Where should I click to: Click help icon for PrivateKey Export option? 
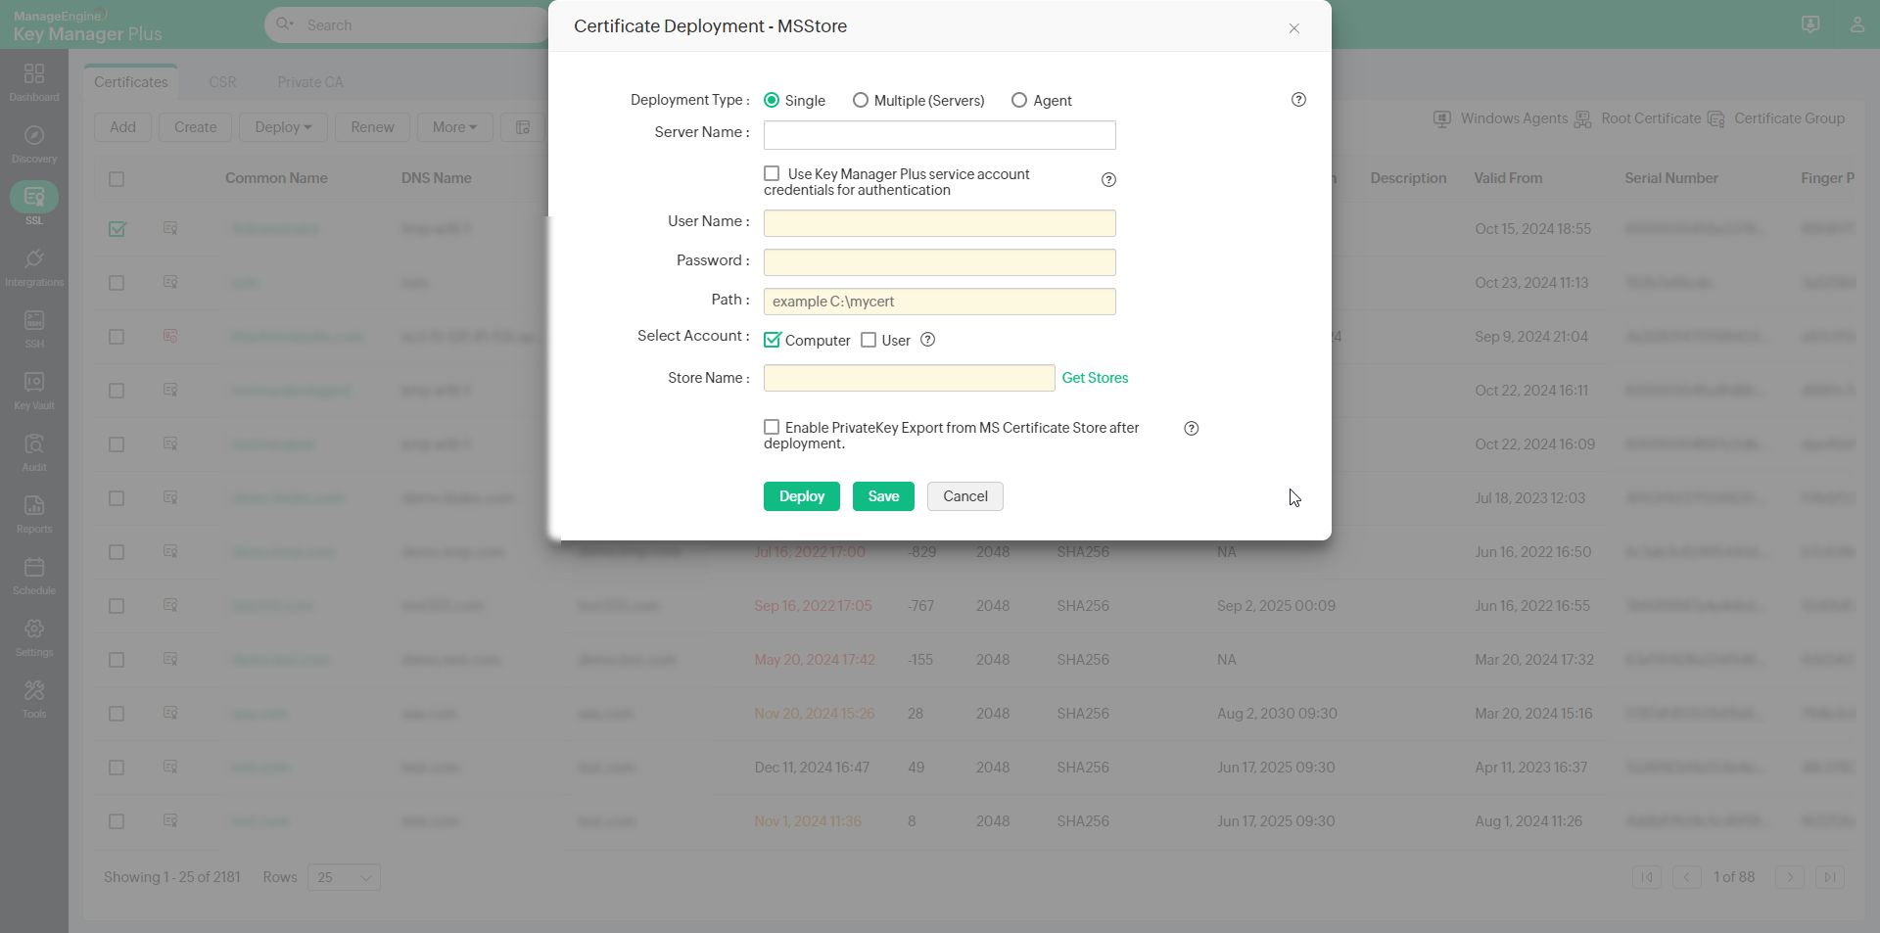[x=1192, y=429]
